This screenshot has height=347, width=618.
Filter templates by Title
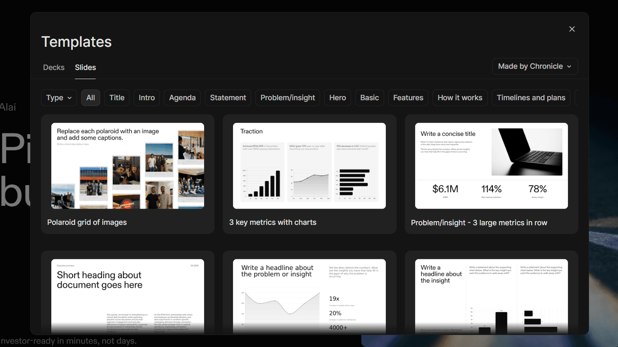[x=117, y=98]
